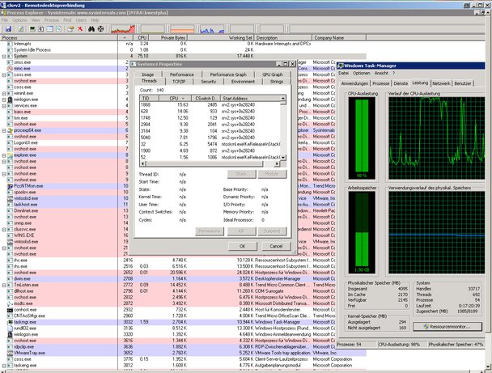Switch to the Netzwerk tab in Task Manager
The image size is (492, 373).
[441, 83]
